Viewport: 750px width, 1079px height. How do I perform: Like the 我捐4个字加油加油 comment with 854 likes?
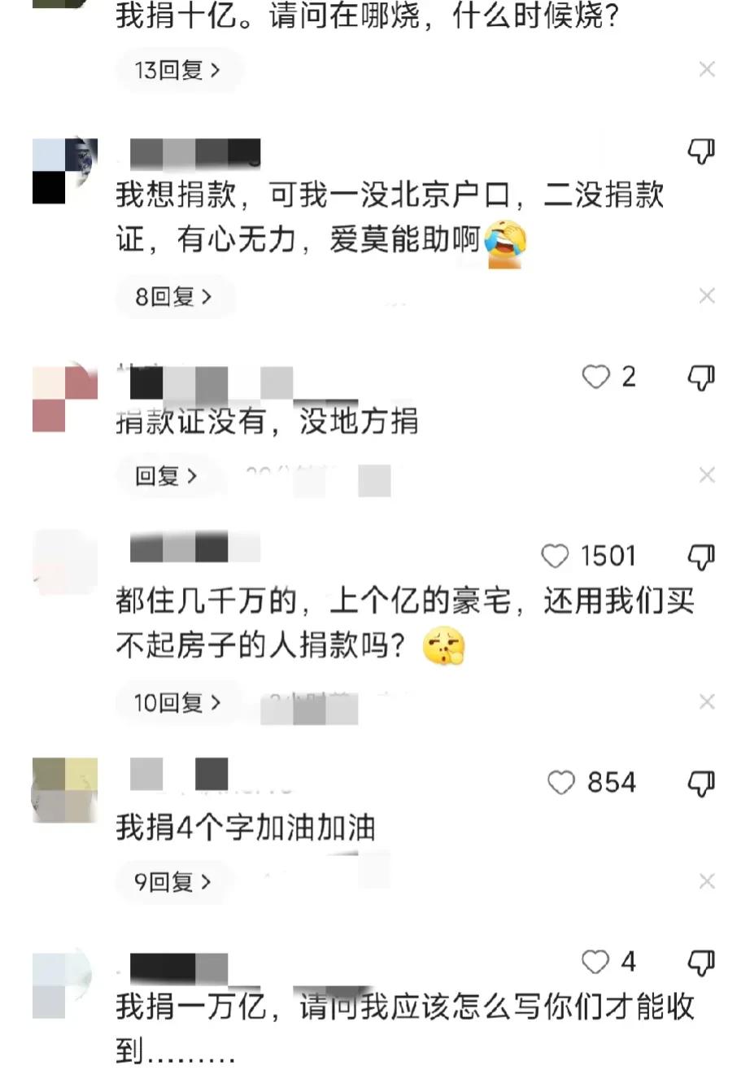(561, 783)
